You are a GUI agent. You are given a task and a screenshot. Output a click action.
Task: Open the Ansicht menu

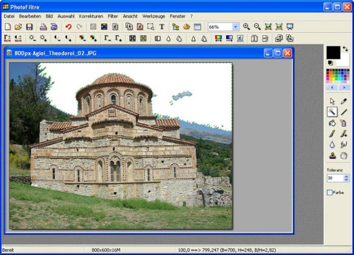coord(130,16)
